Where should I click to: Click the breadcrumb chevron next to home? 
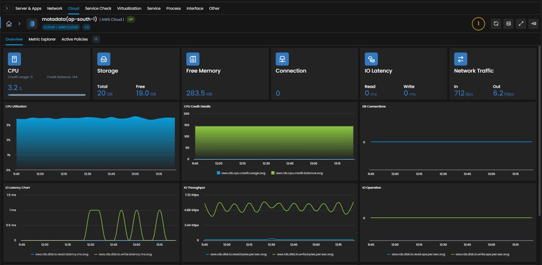tap(20, 24)
